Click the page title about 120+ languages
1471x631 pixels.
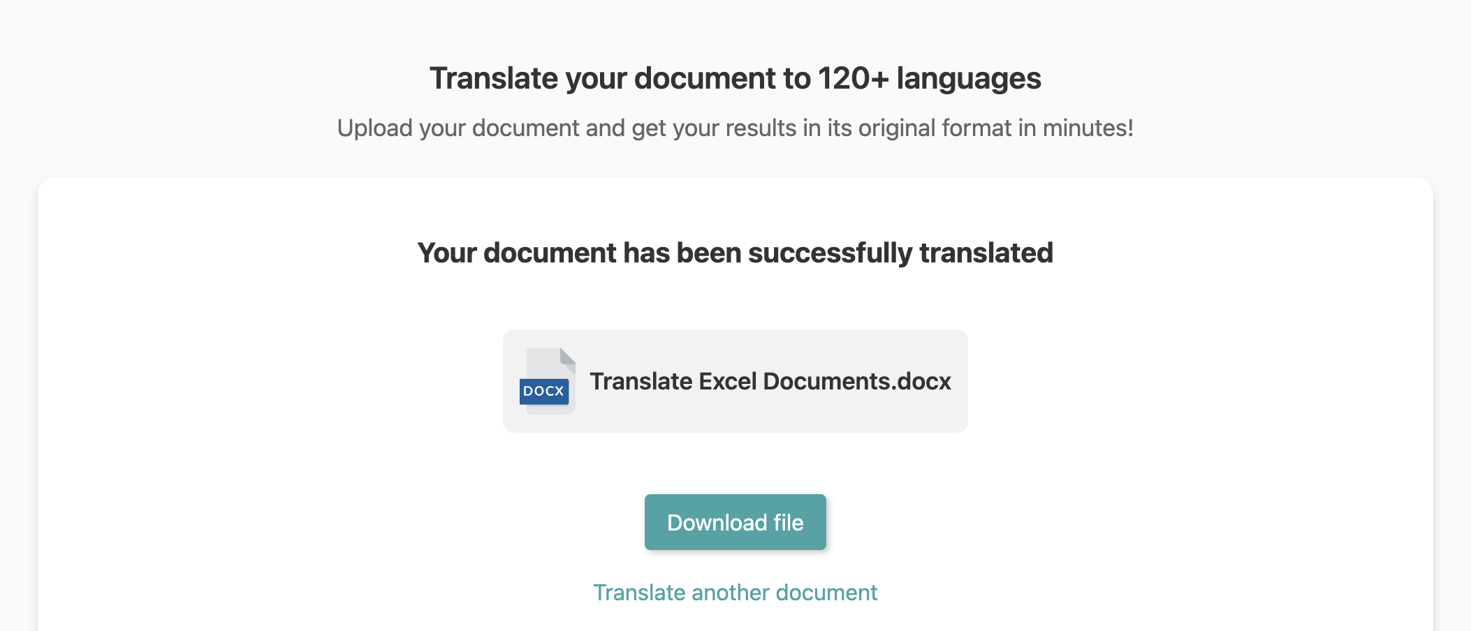coord(735,78)
